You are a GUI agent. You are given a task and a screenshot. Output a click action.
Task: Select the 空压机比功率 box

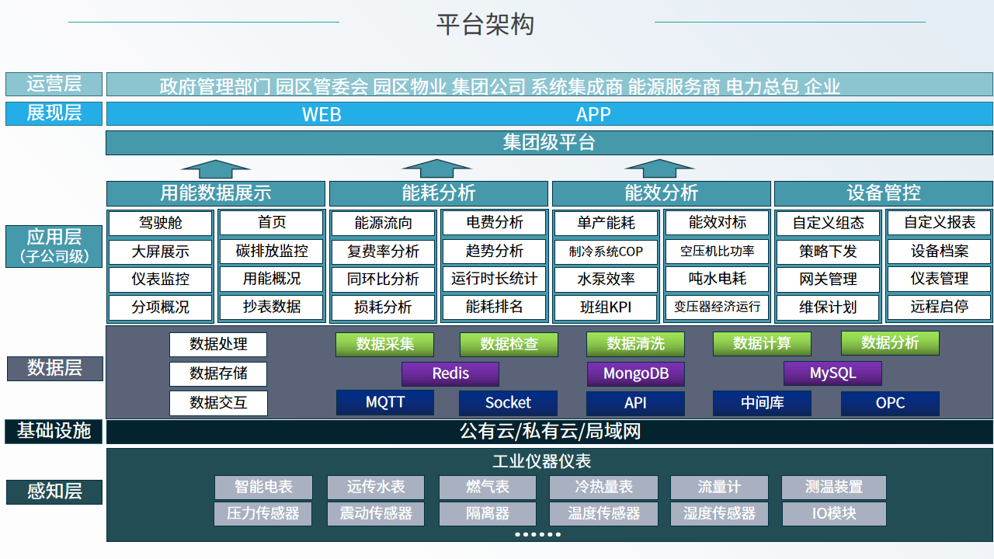pos(718,252)
